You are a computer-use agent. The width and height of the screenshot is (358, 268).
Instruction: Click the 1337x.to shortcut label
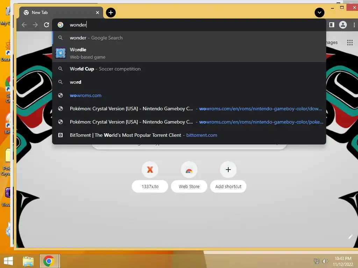point(150,186)
